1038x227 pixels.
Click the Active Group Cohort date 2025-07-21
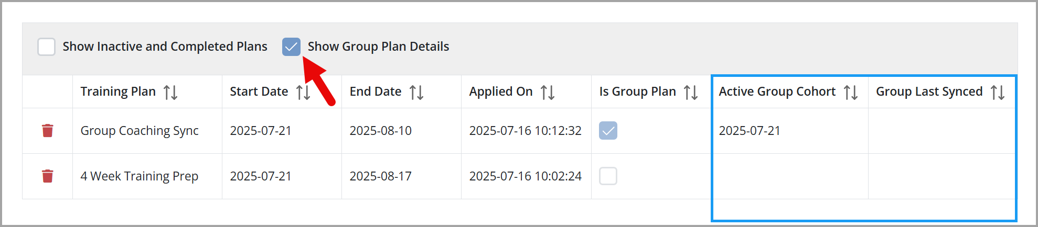[750, 131]
